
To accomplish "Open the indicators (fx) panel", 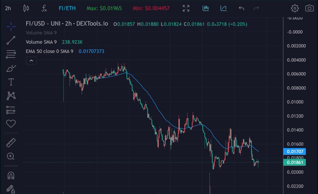I will click(x=44, y=8).
